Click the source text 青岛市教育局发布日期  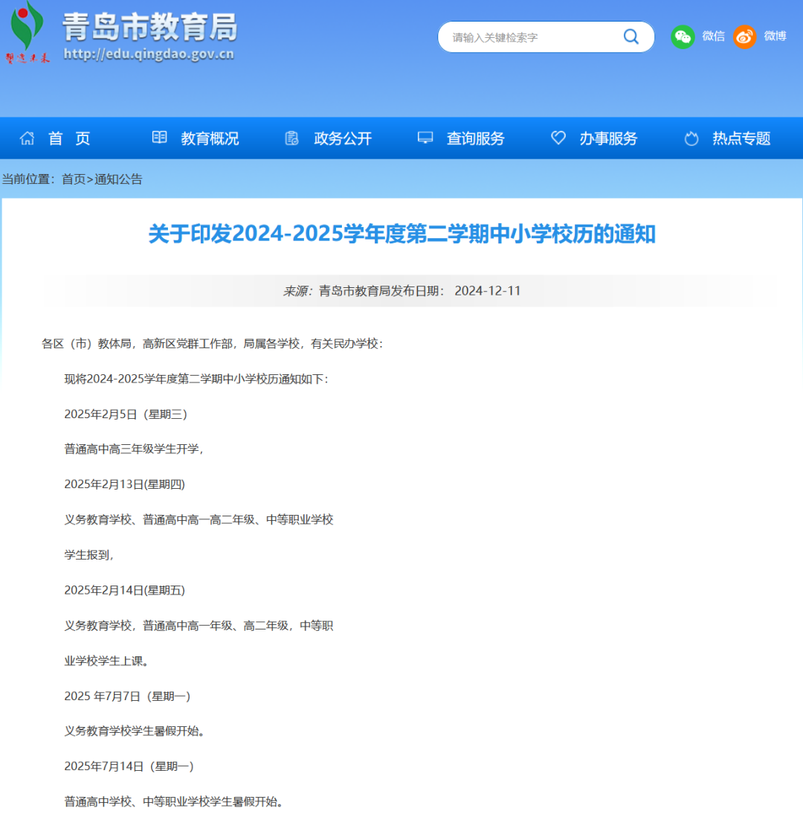[x=380, y=291]
